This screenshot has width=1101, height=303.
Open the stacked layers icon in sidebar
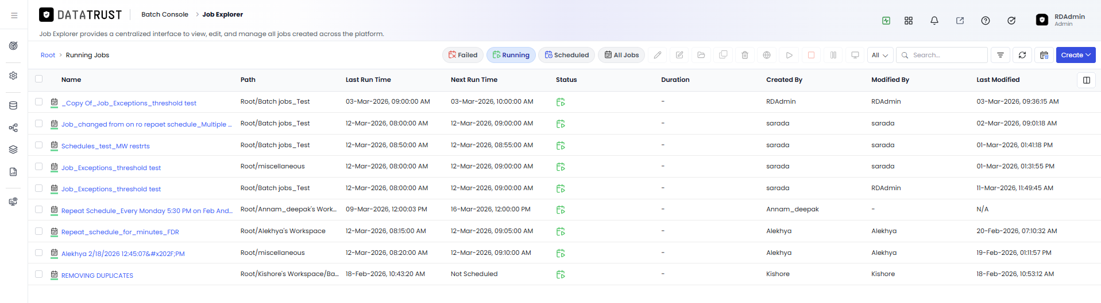[13, 149]
